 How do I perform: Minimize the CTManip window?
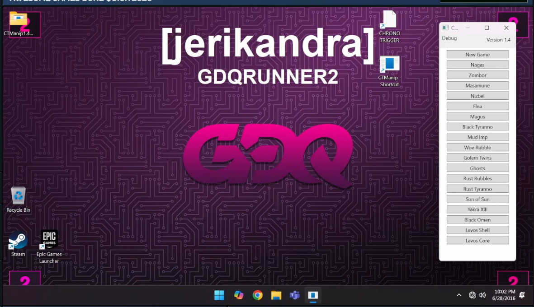[468, 28]
